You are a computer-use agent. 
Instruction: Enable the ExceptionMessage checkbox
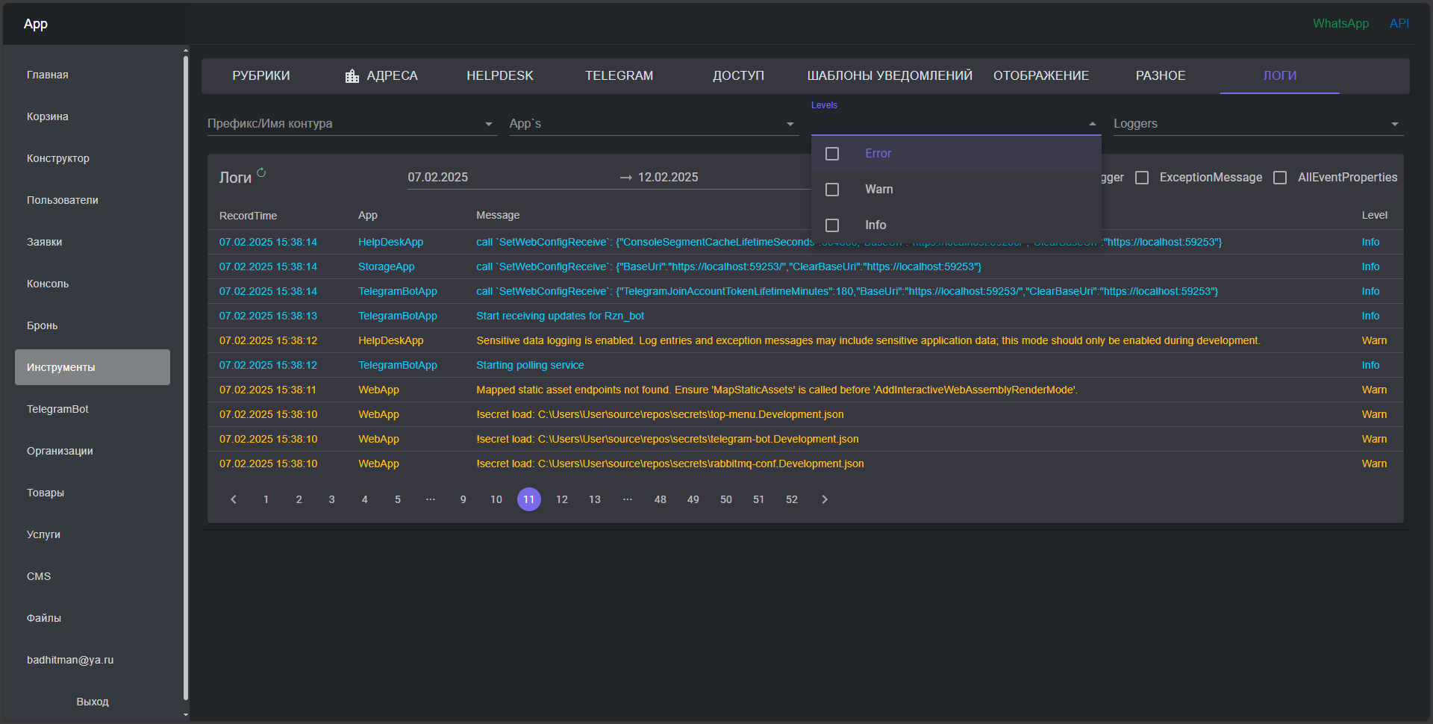tap(1142, 178)
